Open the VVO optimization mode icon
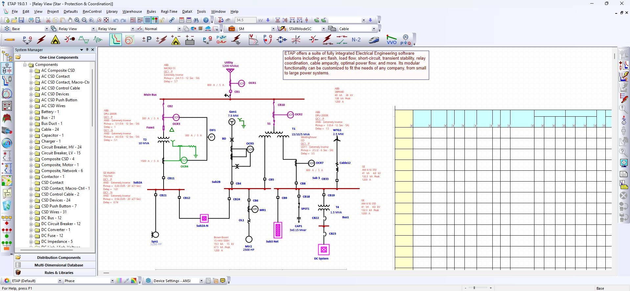This screenshot has width=630, height=291. point(391,40)
